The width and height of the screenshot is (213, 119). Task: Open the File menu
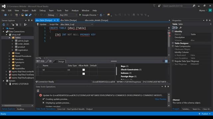click(x=3, y=10)
